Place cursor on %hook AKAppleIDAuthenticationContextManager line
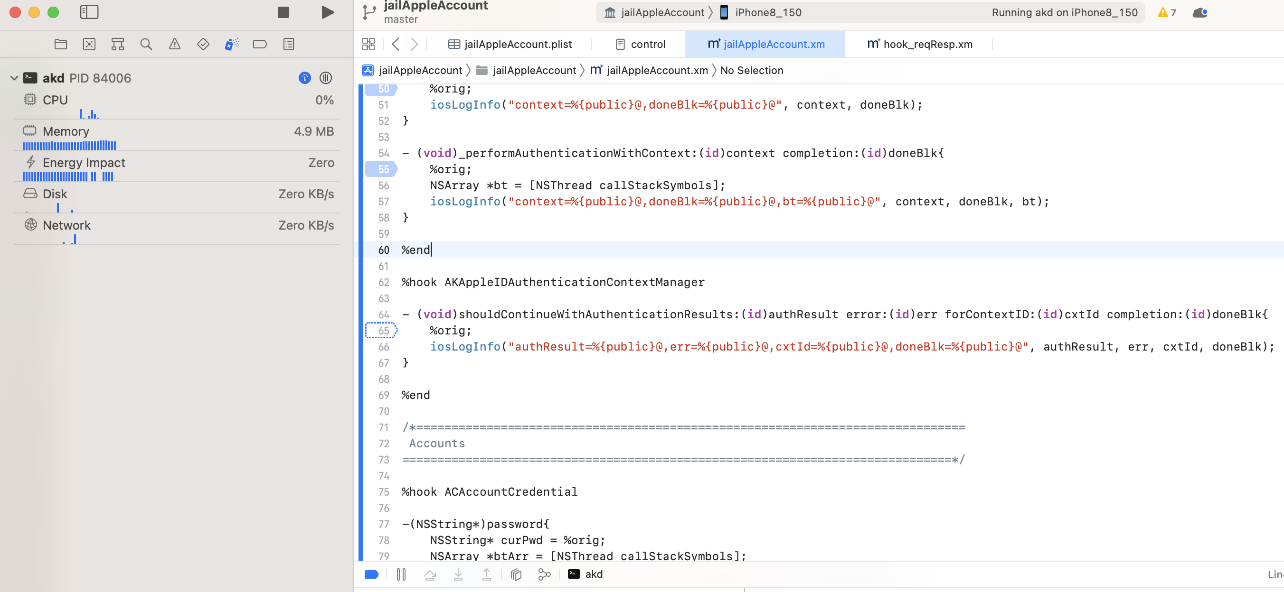 pyautogui.click(x=553, y=282)
